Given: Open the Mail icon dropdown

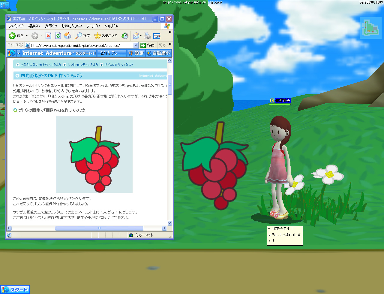Looking at the screenshot, I should 141,36.
